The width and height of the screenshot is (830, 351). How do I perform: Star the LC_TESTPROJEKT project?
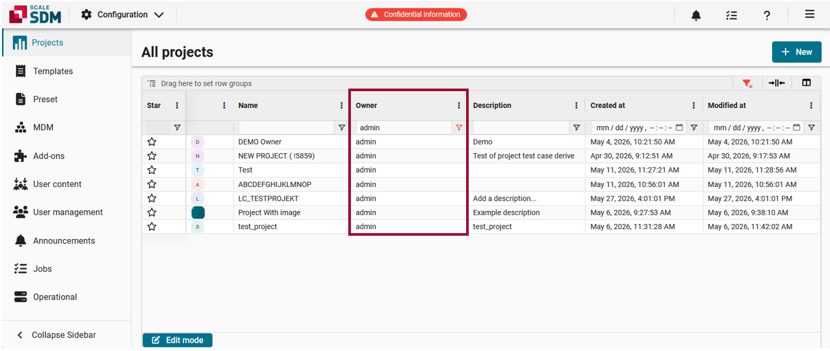pyautogui.click(x=152, y=198)
